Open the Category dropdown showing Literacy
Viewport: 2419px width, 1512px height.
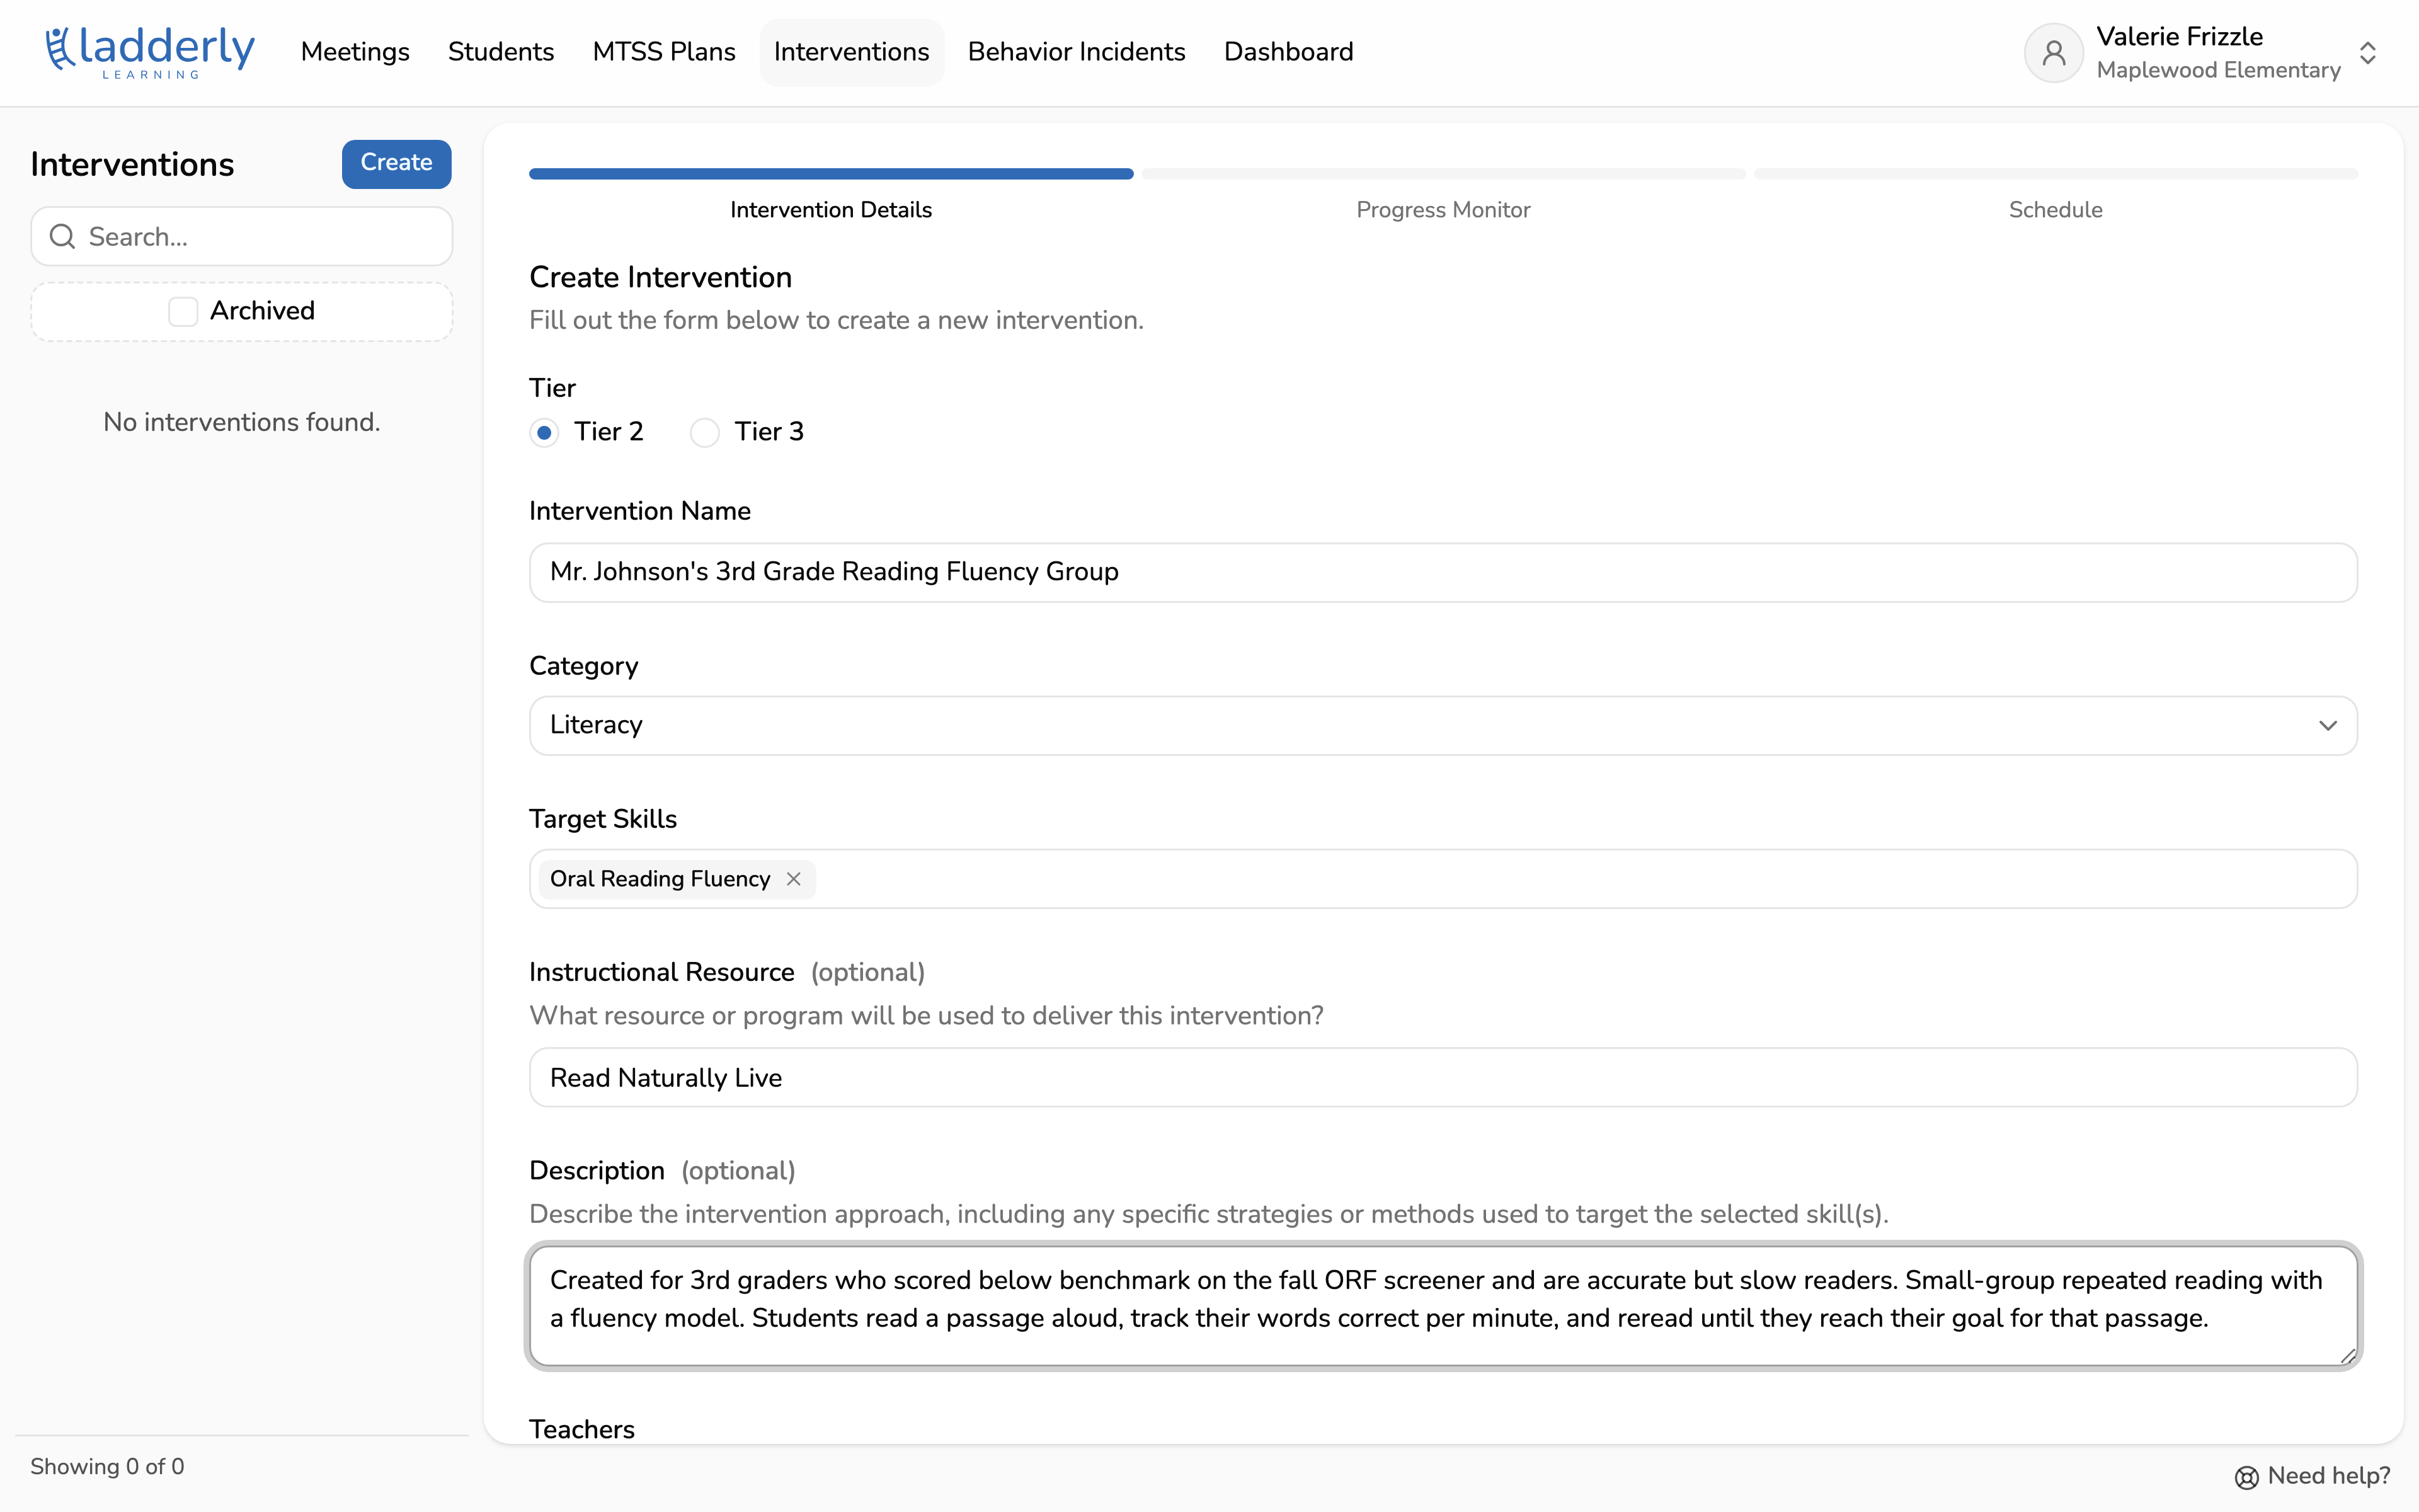pos(1443,725)
